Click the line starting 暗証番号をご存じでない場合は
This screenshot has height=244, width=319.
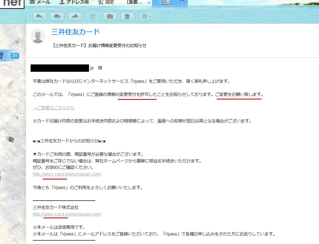[117, 161]
